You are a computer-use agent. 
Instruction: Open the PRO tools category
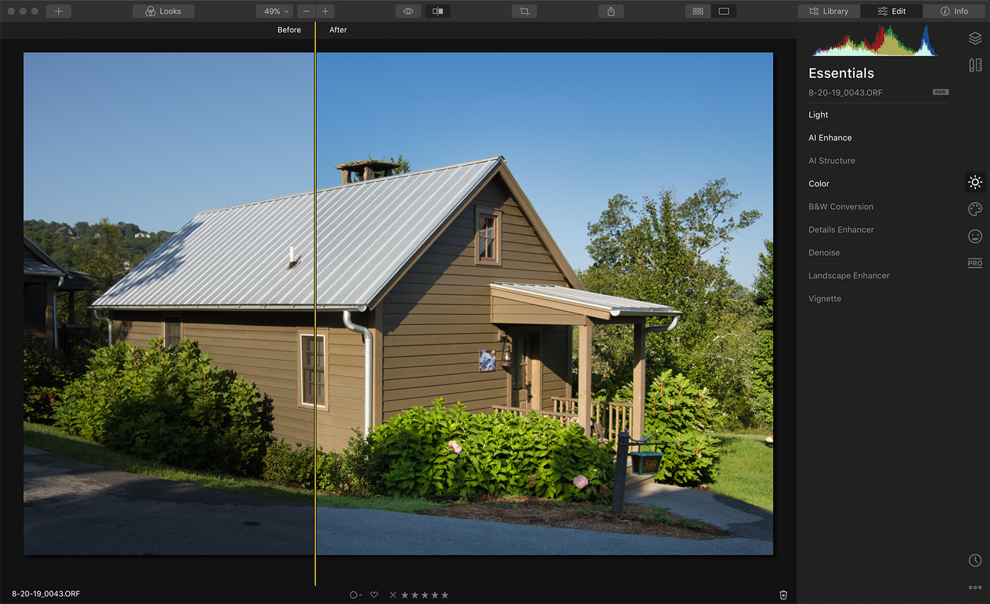click(x=975, y=263)
